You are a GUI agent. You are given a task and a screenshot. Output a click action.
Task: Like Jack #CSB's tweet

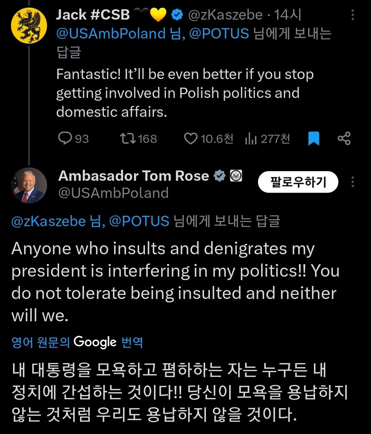[191, 138]
